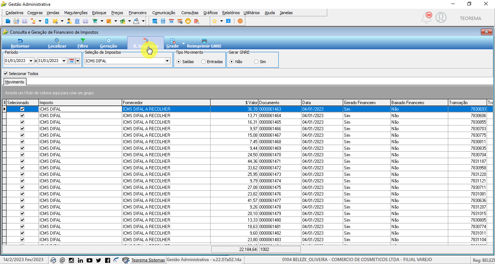Click the notification bell icon
The width and height of the screenshot is (495, 264).
[x=427, y=17]
